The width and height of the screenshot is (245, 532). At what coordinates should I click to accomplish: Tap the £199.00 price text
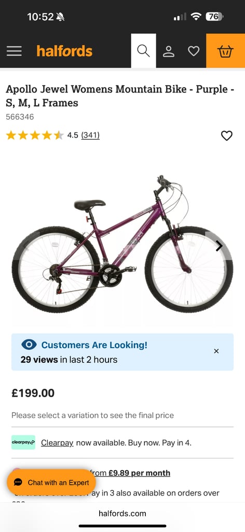33,393
